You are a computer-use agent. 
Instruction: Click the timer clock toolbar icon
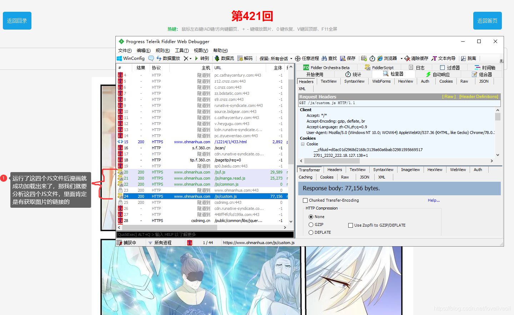pyautogui.click(x=372, y=58)
